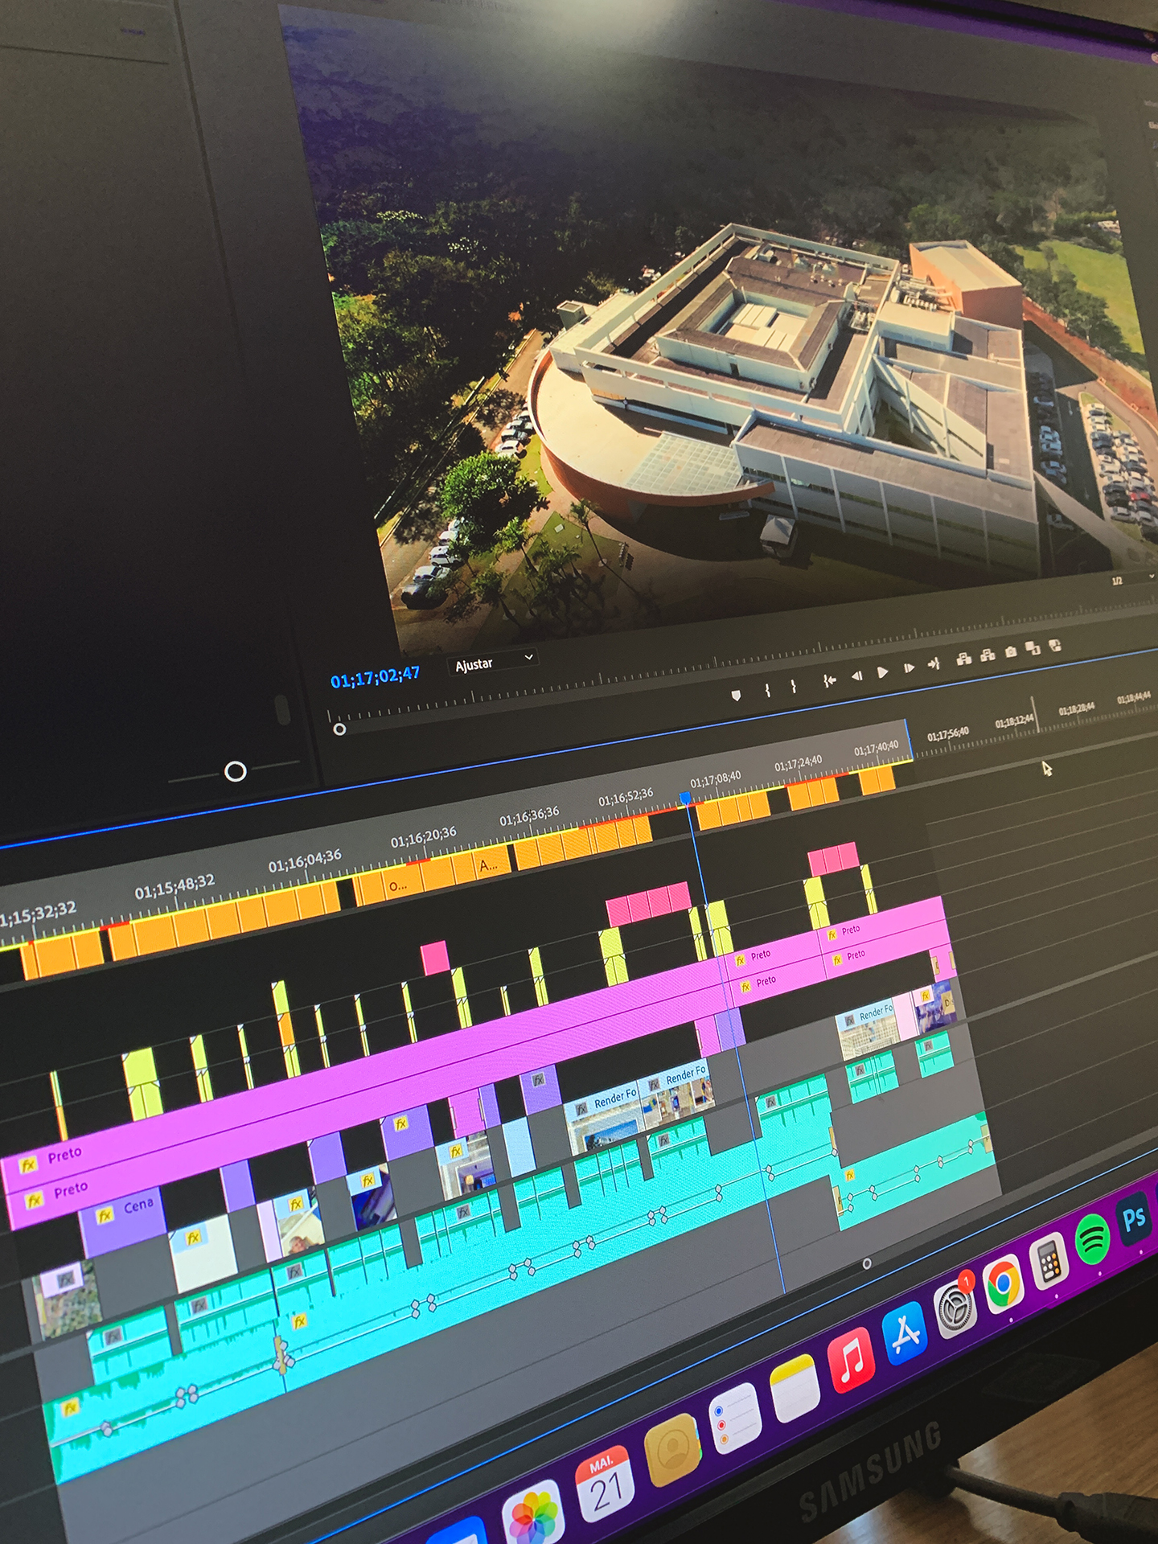1158x1544 pixels.
Task: Click the Extract button
Action: [x=988, y=655]
